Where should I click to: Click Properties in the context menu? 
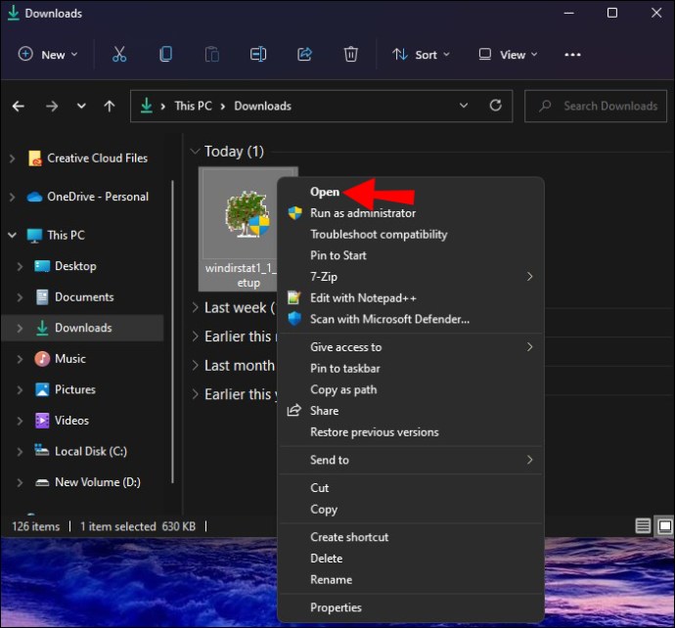click(336, 607)
